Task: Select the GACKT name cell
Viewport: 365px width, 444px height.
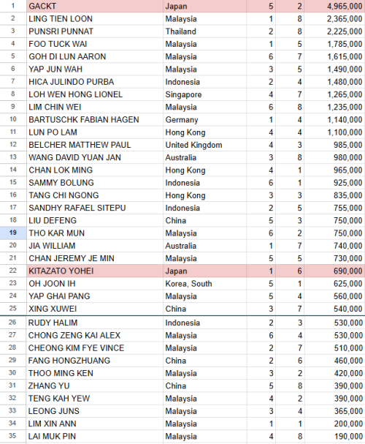Action: tap(95, 7)
